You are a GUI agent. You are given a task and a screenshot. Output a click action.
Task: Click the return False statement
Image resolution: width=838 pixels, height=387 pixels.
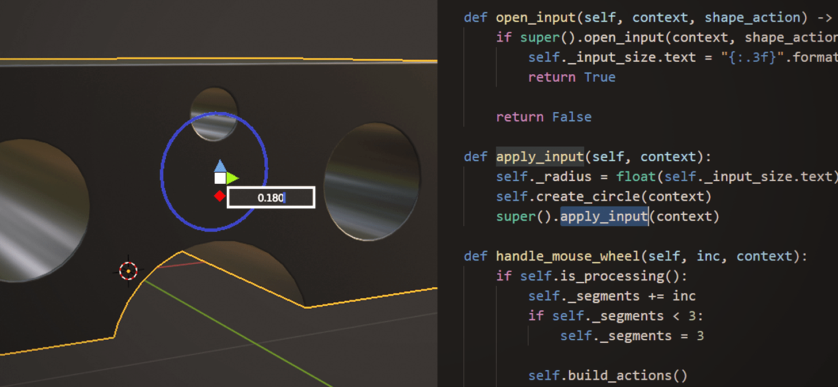[x=543, y=116]
